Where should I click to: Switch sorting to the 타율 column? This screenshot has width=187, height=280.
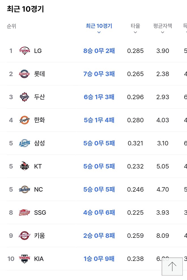pyautogui.click(x=135, y=26)
